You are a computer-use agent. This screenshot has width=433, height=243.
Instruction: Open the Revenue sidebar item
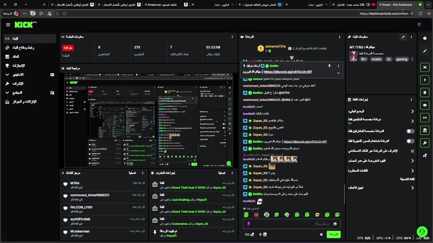[x=30, y=57]
